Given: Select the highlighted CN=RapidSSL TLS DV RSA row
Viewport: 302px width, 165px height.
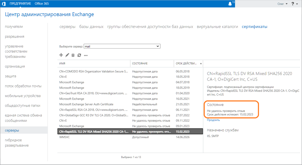Looking at the screenshot, I should (130, 132).
